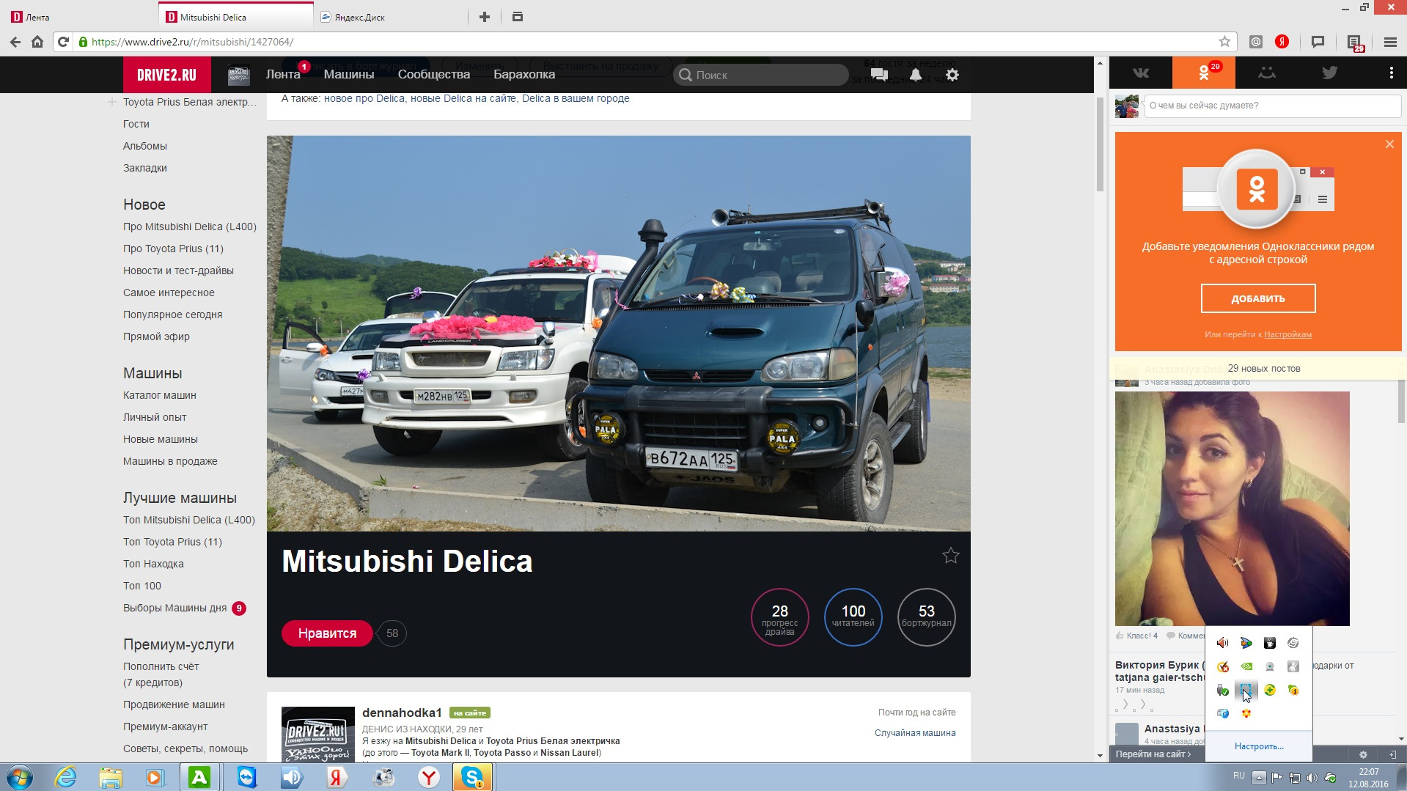The width and height of the screenshot is (1407, 791).
Task: Open the RU language indicator in taskbar
Action: (1239, 776)
